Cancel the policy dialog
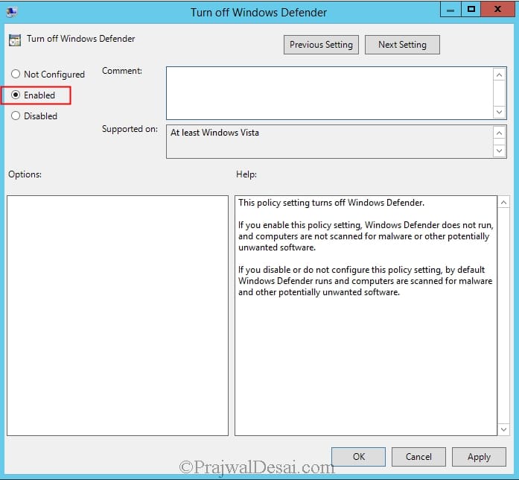Viewport: 519px width, 480px height. click(x=418, y=457)
